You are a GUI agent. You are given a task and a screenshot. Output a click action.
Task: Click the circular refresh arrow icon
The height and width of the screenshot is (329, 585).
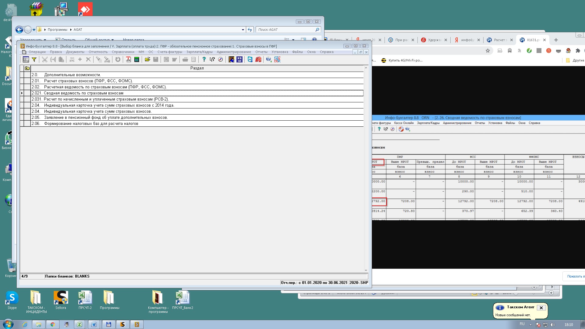tap(118, 59)
